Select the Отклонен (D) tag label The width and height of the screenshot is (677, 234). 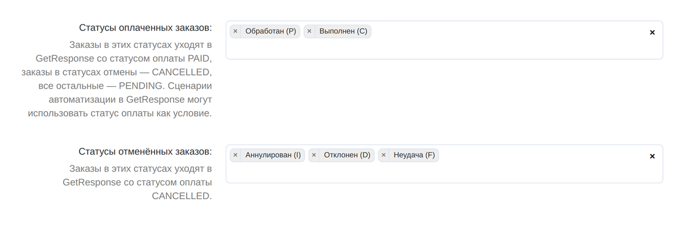(347, 155)
